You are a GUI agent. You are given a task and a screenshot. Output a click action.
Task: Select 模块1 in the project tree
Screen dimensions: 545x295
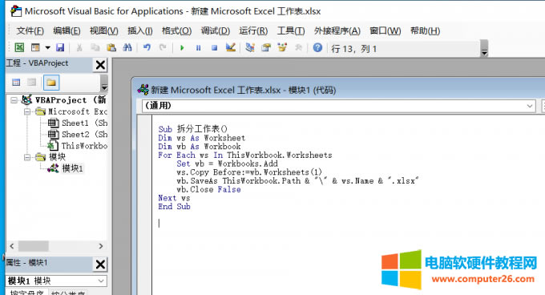pyautogui.click(x=66, y=168)
